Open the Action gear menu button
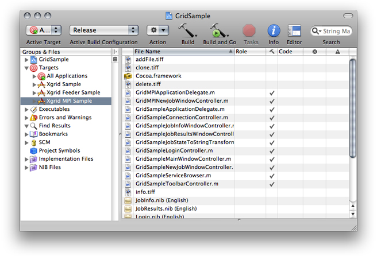This screenshot has height=256, width=377. tap(157, 30)
